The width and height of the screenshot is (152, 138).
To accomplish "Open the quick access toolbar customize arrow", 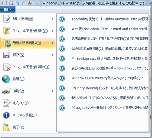I will click(37, 4).
